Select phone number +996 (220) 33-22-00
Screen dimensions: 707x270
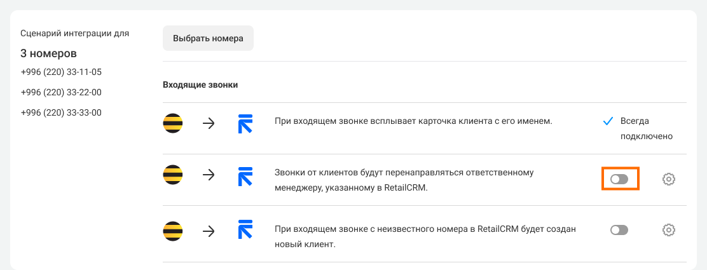(61, 92)
